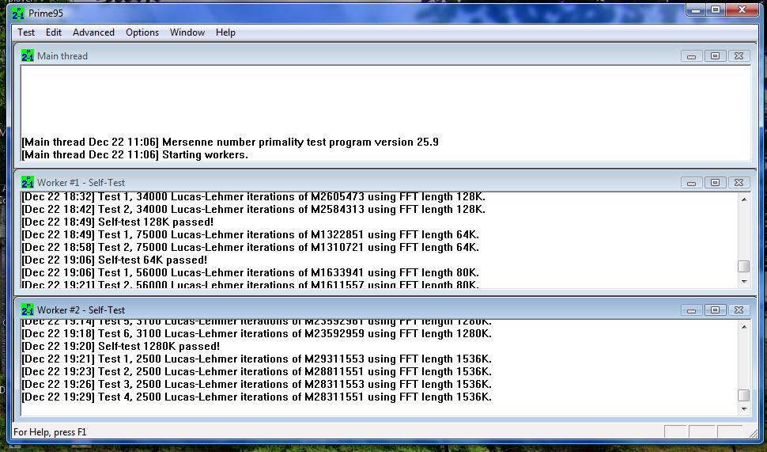The width and height of the screenshot is (767, 452).
Task: Click the Worker #1 - Self-Test title
Action: [x=81, y=182]
